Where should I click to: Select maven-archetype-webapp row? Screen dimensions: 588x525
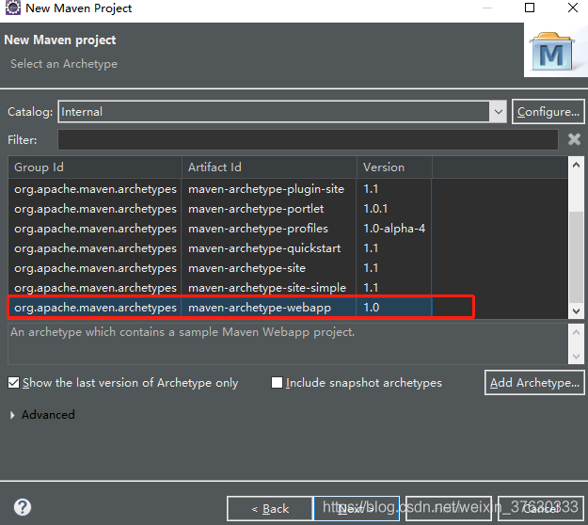(x=288, y=308)
